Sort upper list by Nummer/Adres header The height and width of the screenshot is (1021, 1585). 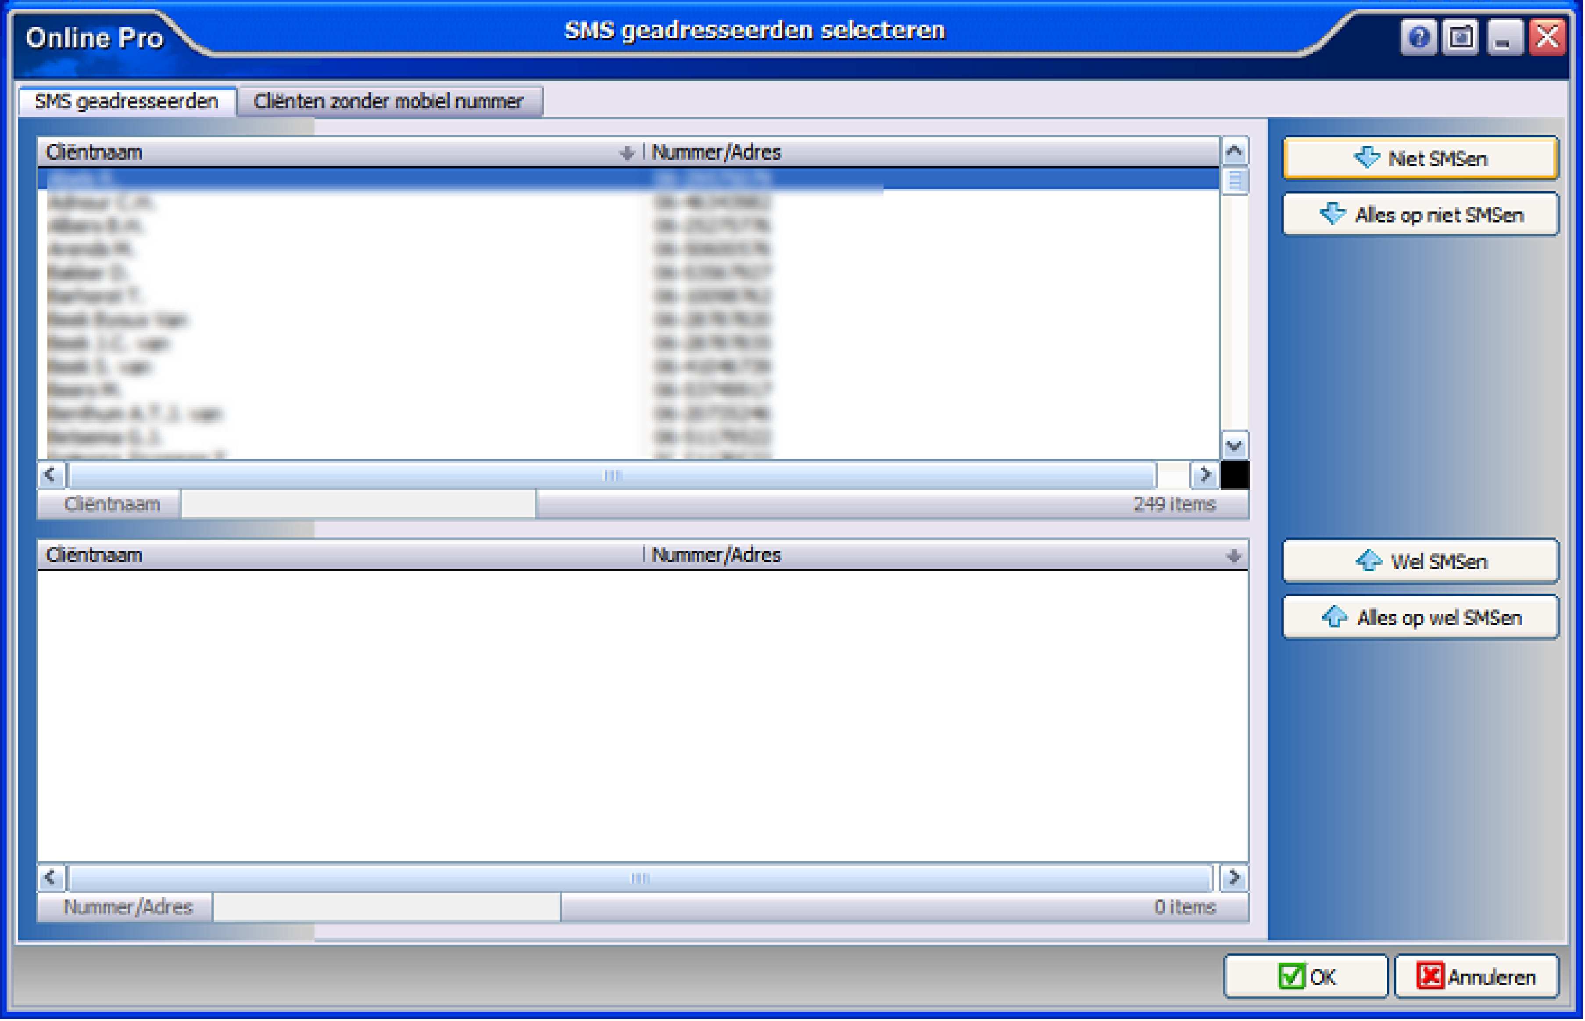(931, 153)
